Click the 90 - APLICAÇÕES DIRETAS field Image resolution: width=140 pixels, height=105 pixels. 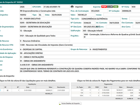click(x=80, y=53)
